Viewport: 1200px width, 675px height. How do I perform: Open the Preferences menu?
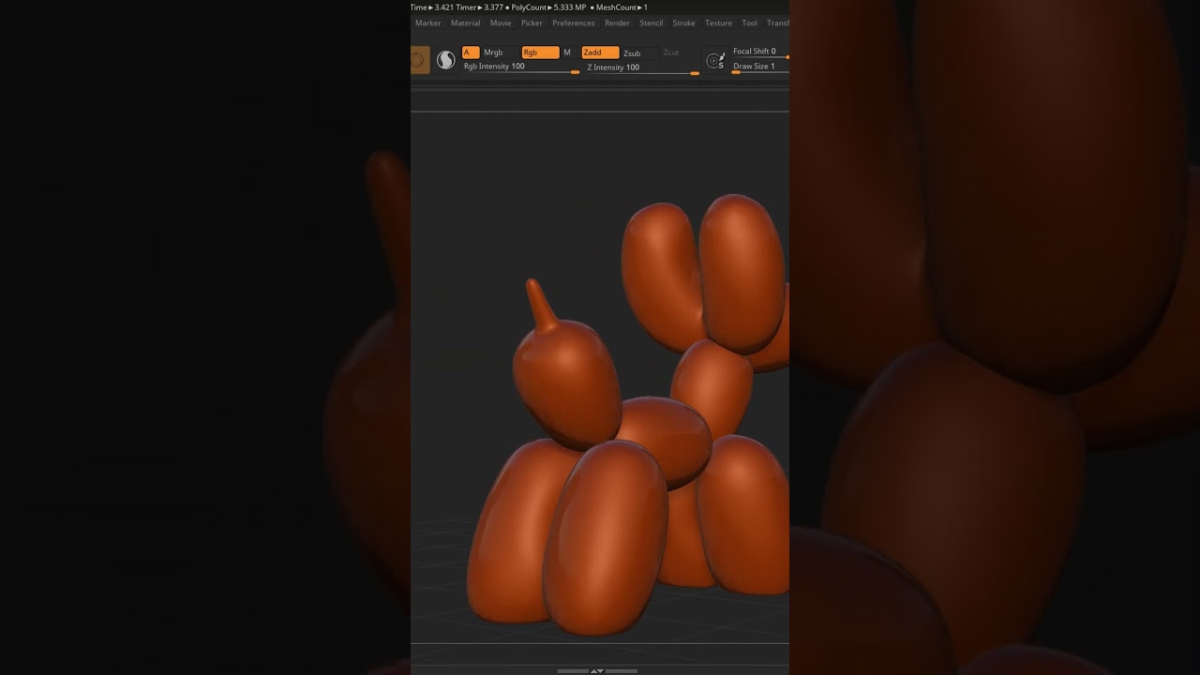573,22
